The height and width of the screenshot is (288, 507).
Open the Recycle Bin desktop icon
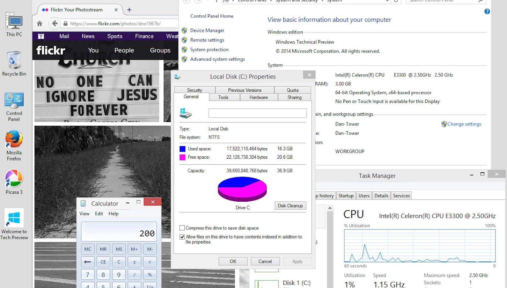(x=14, y=64)
